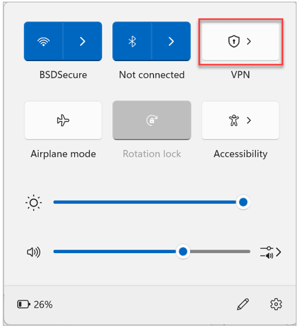300x328 pixels.
Task: Click the brightness sun icon
Action: tap(33, 202)
